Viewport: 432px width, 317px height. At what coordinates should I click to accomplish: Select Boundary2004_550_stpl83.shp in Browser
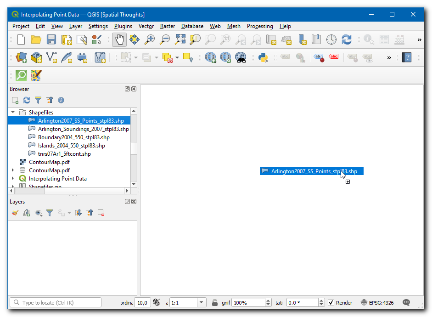[x=73, y=137]
